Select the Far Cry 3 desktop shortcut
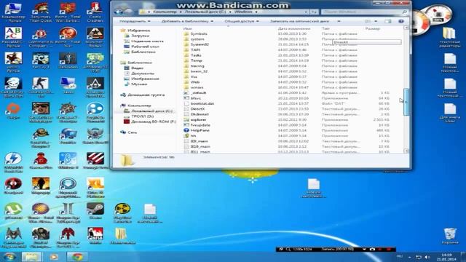This screenshot has width=466, height=262. tap(41, 60)
